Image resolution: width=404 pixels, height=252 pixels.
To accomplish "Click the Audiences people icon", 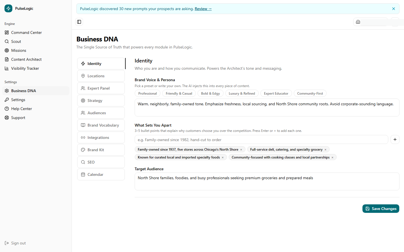I will (x=83, y=113).
